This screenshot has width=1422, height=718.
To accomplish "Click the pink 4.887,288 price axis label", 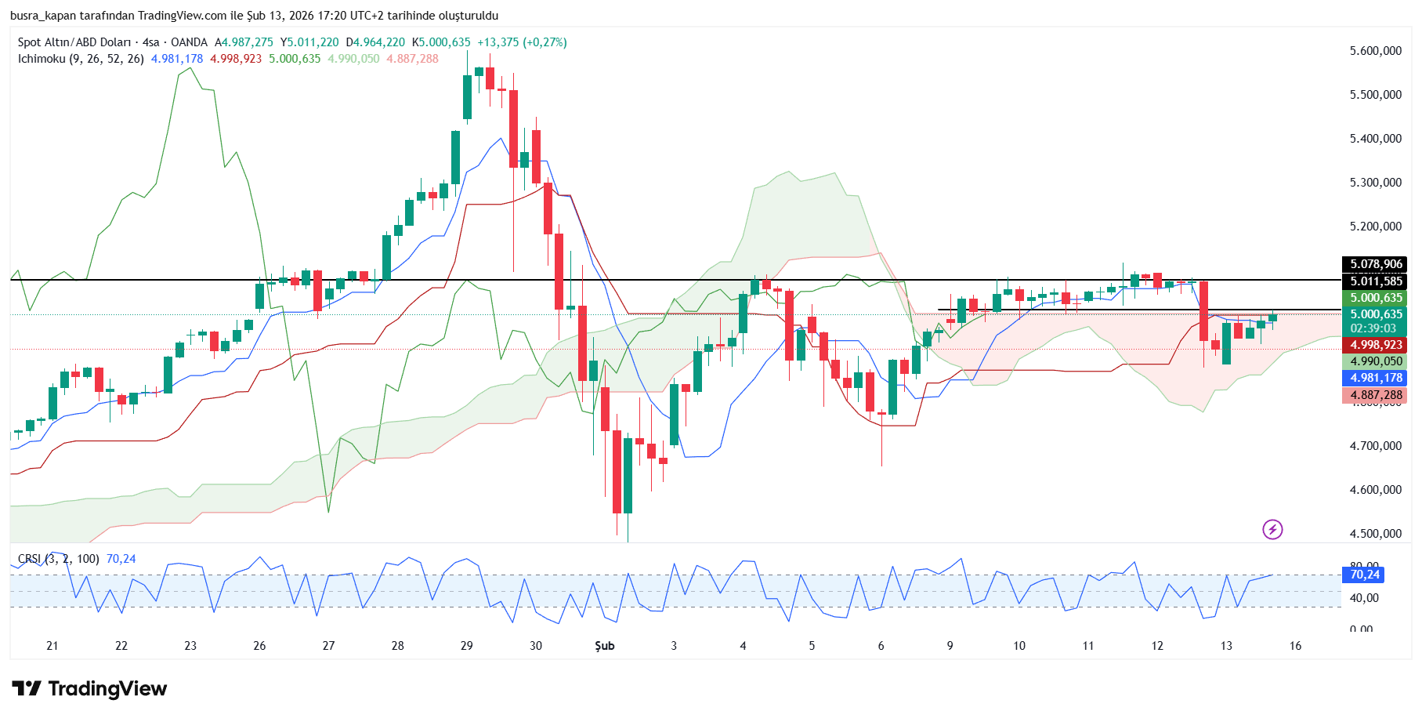I will click(x=1376, y=395).
